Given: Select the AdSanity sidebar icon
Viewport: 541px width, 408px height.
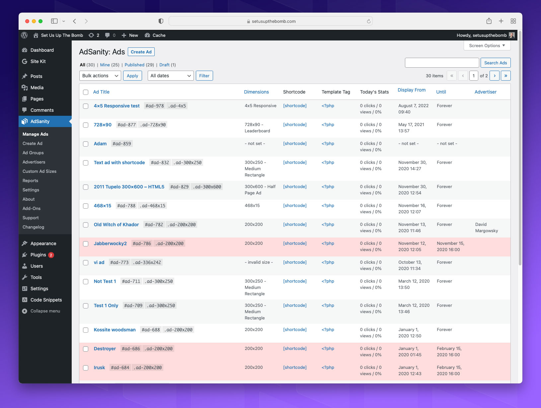Looking at the screenshot, I should pyautogui.click(x=25, y=121).
